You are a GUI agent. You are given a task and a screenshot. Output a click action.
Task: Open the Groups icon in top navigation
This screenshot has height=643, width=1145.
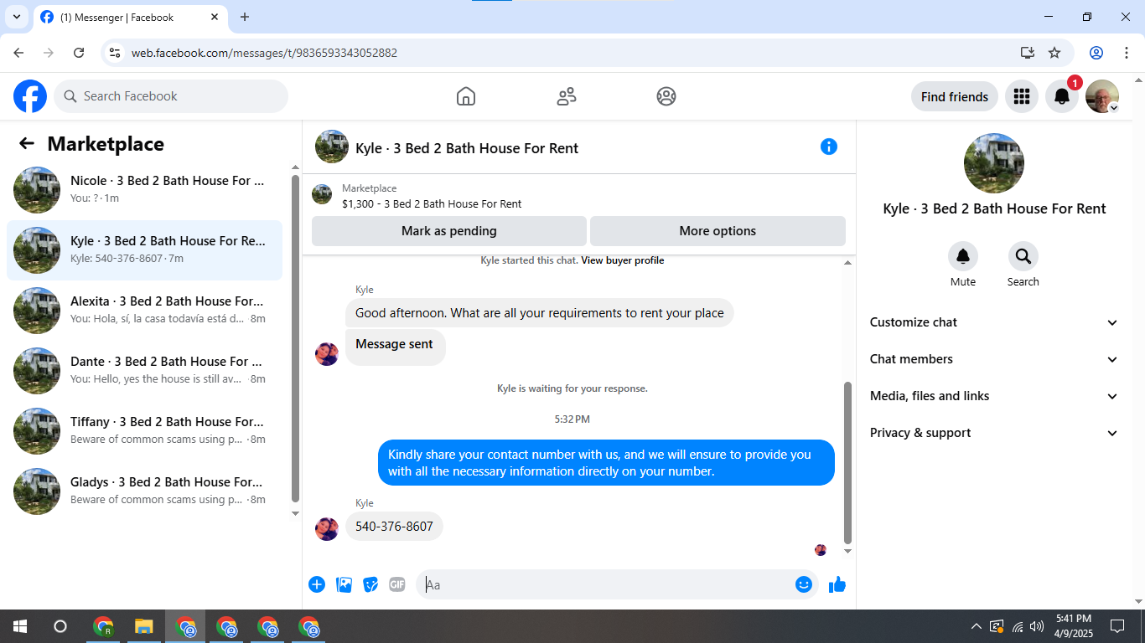click(x=666, y=96)
